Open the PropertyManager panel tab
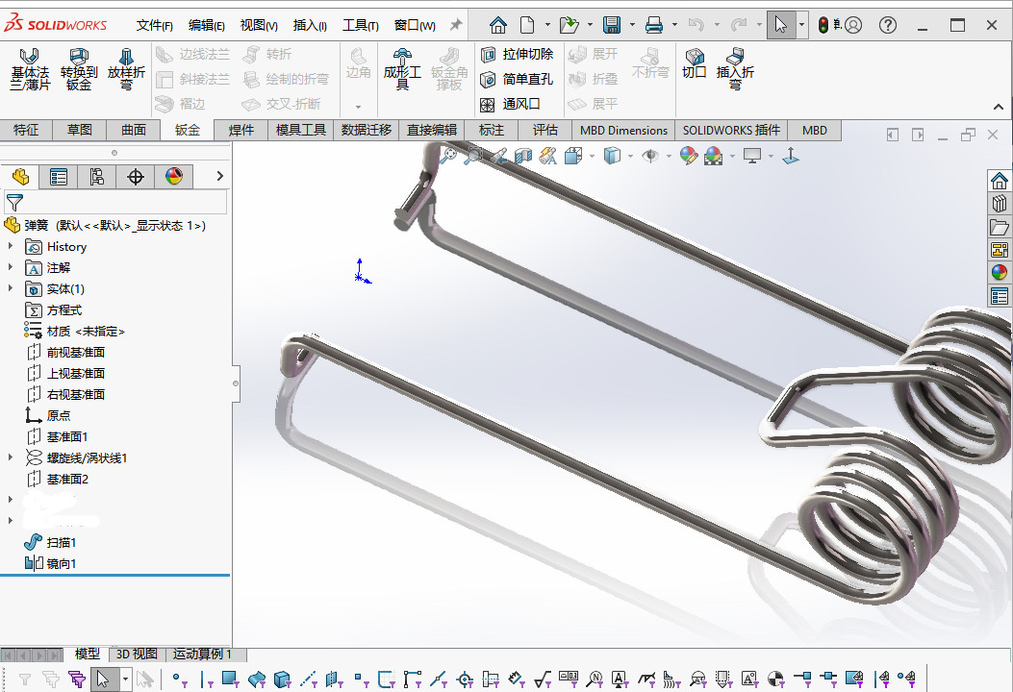The height and width of the screenshot is (692, 1013). pyautogui.click(x=58, y=176)
